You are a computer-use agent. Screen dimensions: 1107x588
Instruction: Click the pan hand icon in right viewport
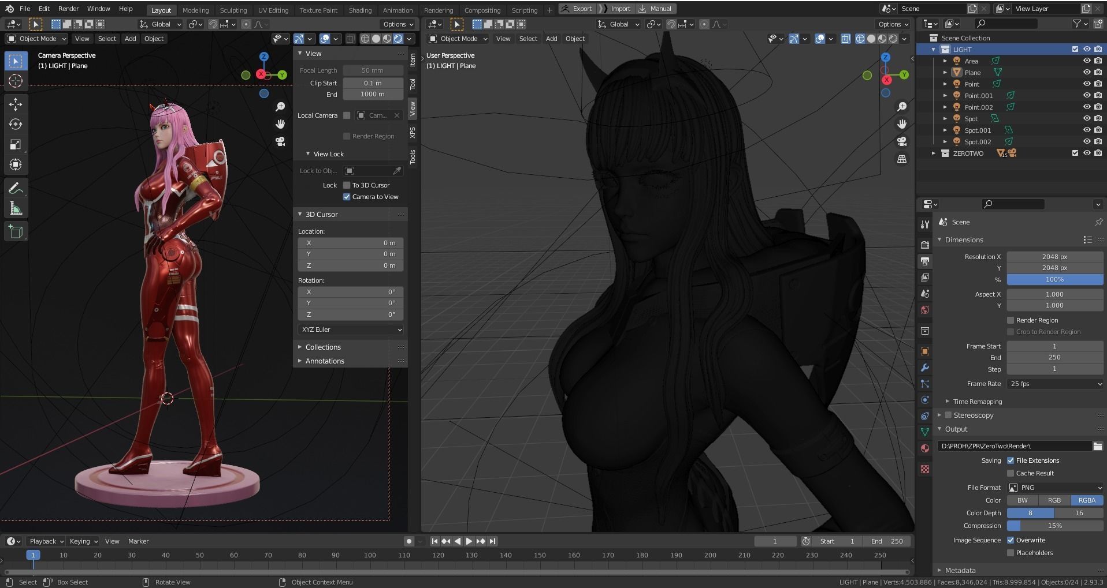(901, 124)
